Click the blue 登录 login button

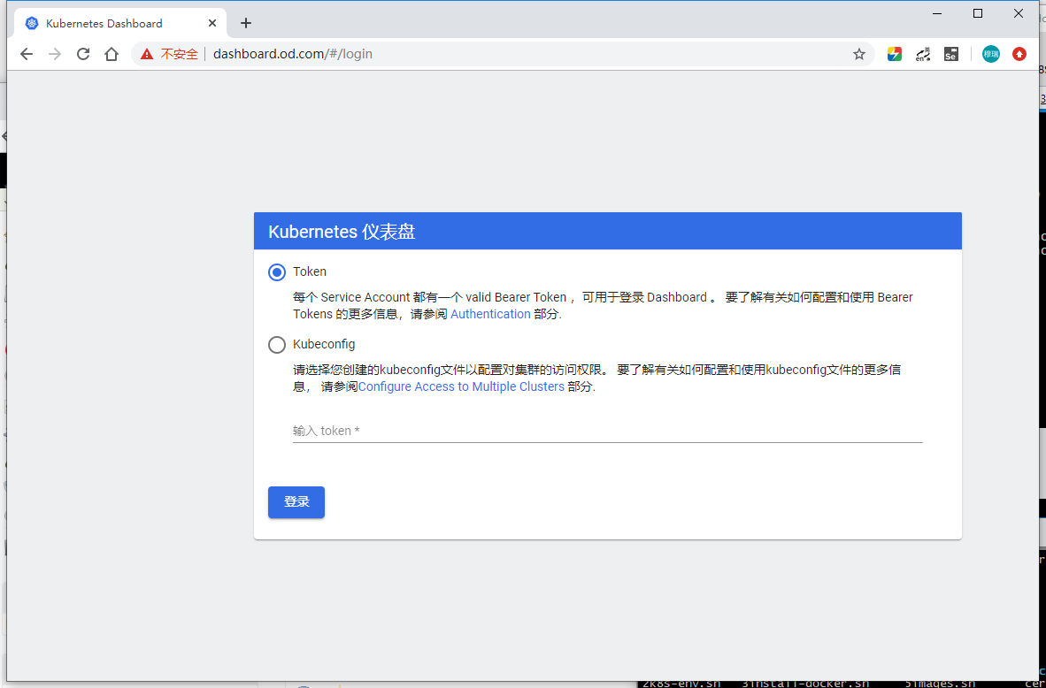296,502
